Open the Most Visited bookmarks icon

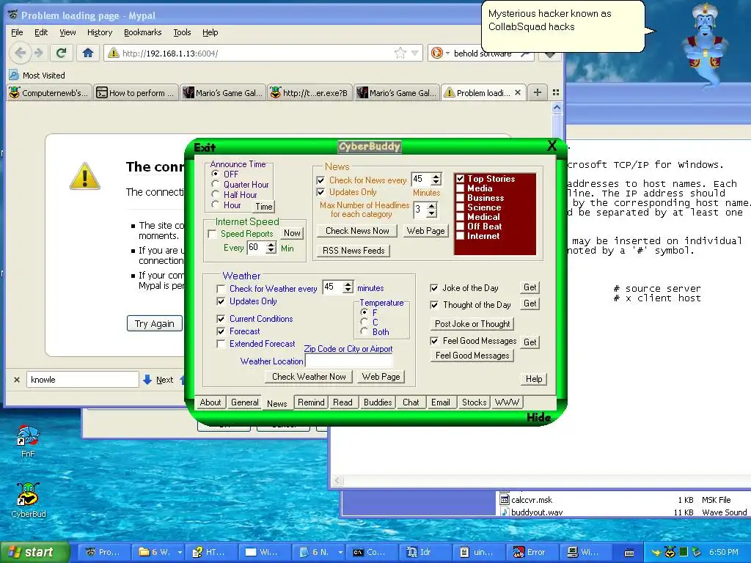click(x=15, y=76)
